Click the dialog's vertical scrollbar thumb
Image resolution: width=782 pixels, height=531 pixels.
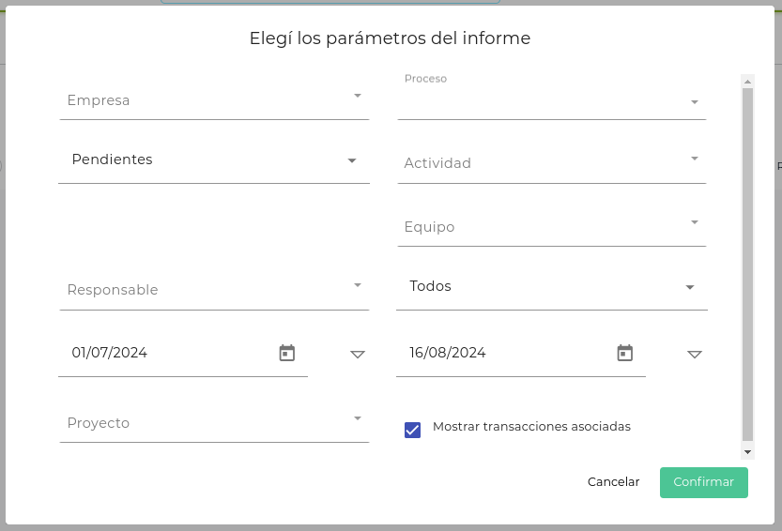tap(747, 263)
